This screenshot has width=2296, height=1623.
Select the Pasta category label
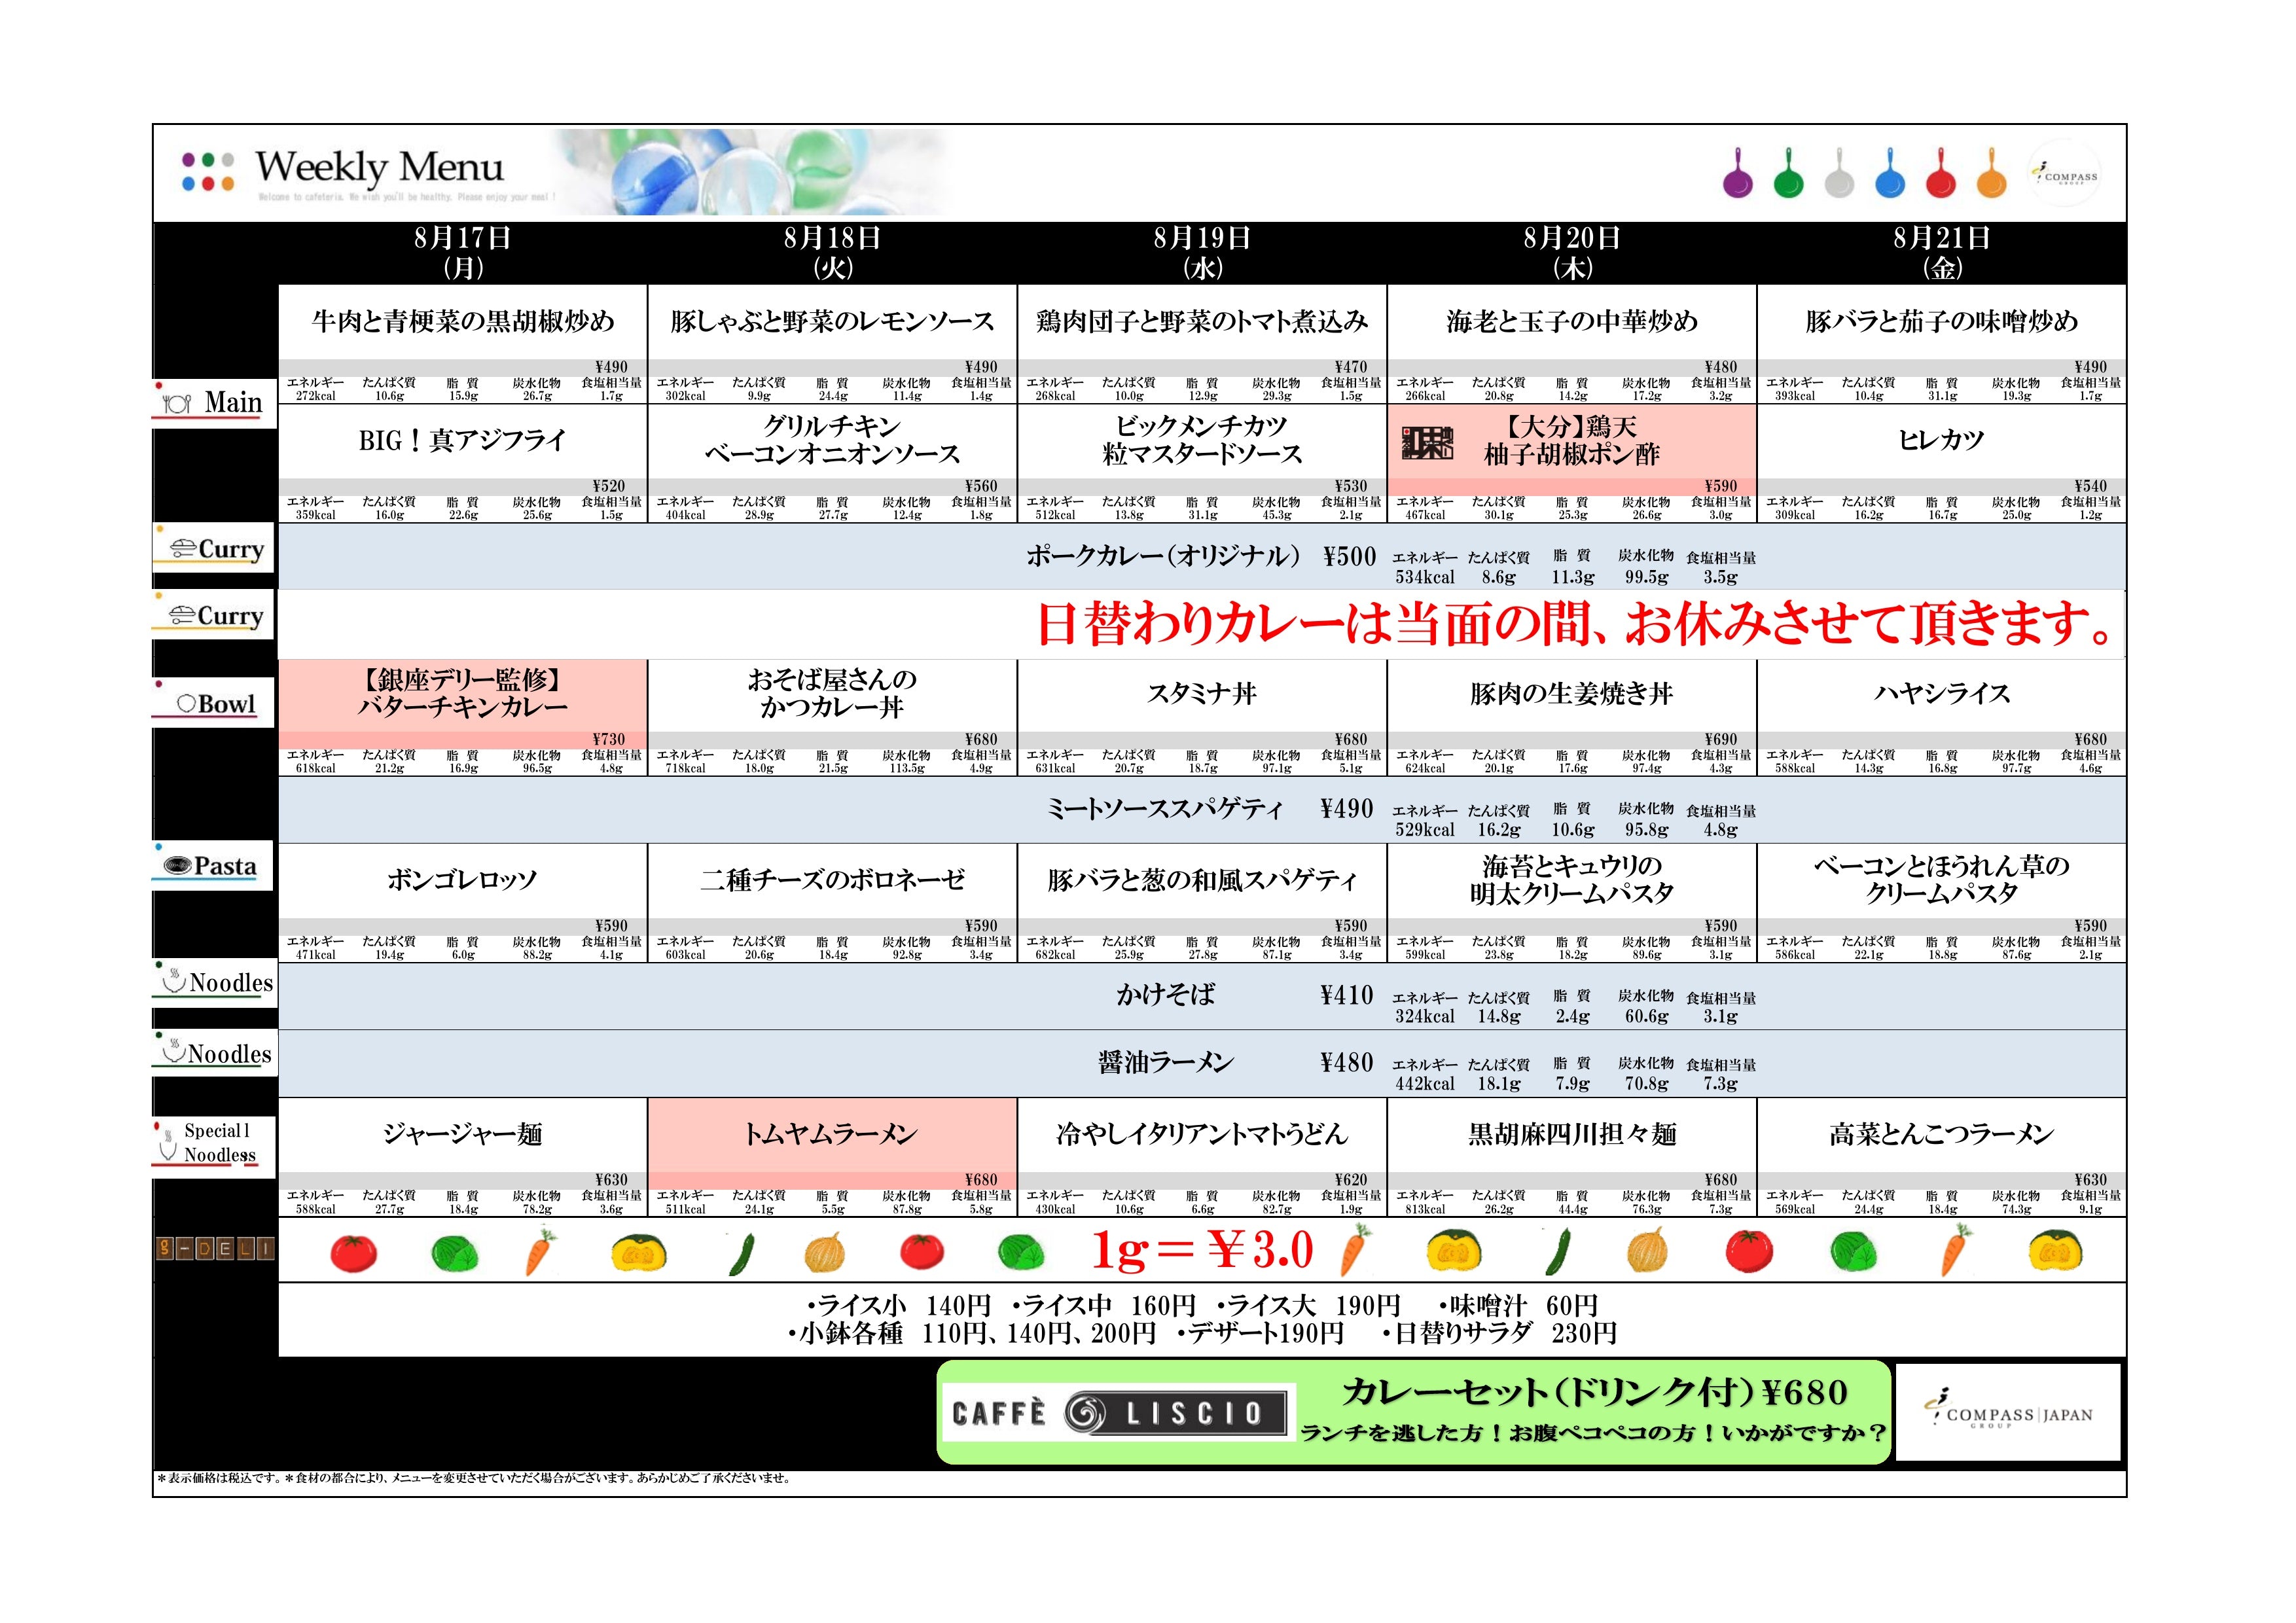point(213,866)
